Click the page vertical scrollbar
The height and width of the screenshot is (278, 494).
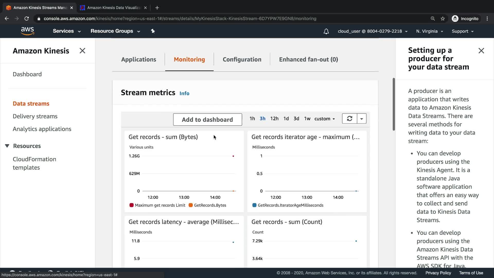click(x=394, y=104)
